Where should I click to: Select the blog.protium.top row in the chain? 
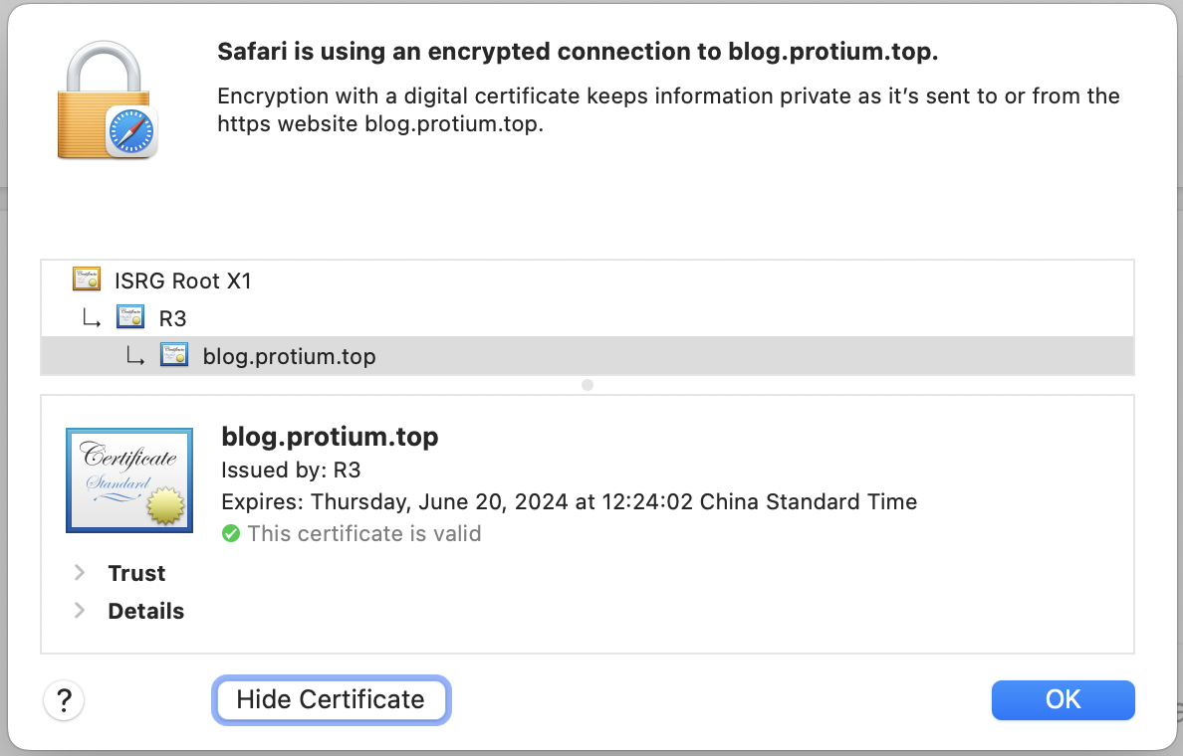point(289,356)
